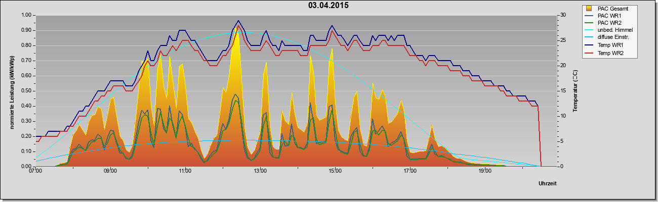This screenshot has width=658, height=202.
Task: Click the 19:00 time axis label
Action: [x=485, y=171]
